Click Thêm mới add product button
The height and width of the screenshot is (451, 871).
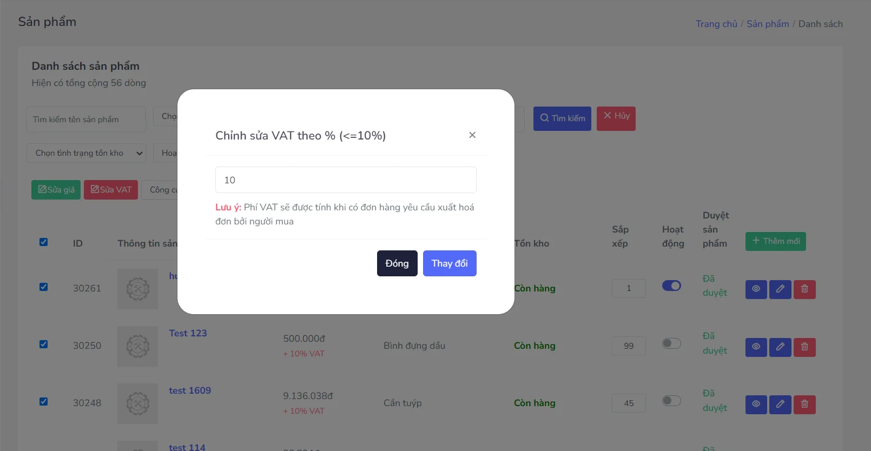pos(776,241)
